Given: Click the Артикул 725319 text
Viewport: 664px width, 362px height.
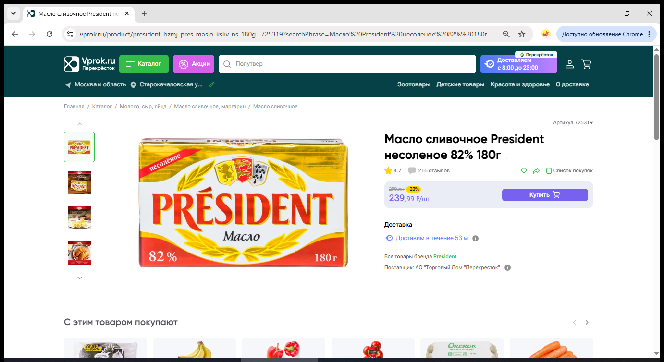Looking at the screenshot, I should point(573,122).
